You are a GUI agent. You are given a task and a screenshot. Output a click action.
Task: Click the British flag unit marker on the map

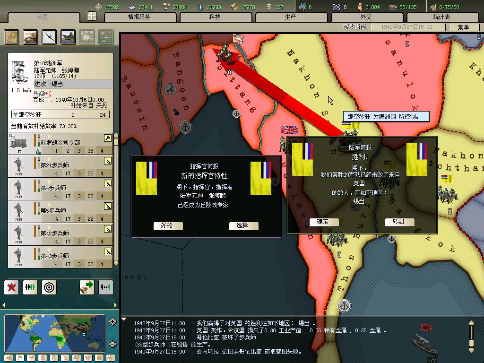289,130
